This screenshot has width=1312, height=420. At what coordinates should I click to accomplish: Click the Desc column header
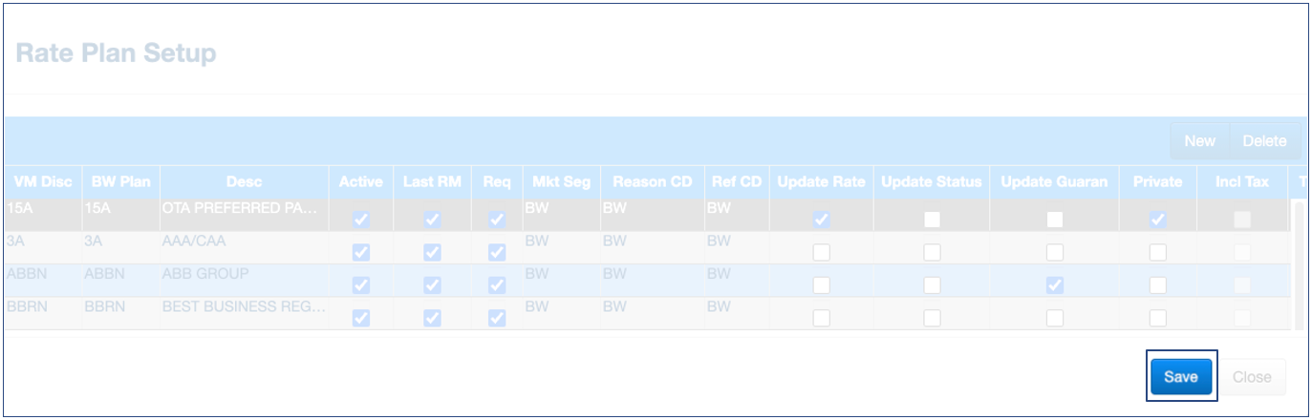tap(244, 181)
